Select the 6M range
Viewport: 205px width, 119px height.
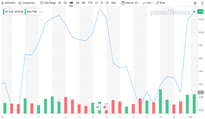tap(83, 3)
